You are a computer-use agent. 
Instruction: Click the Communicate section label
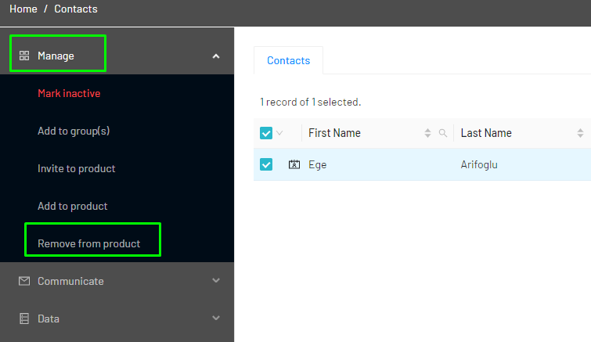(70, 282)
